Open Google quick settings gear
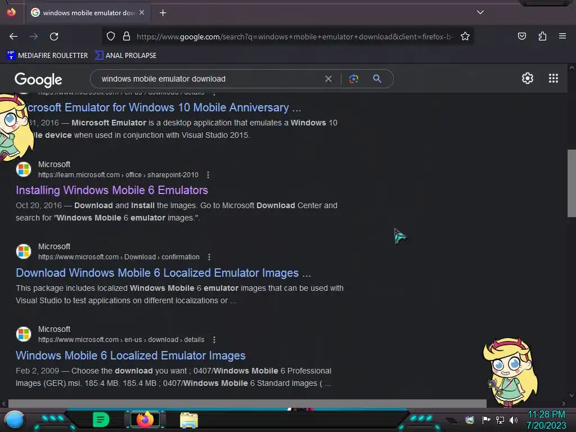 tap(528, 78)
